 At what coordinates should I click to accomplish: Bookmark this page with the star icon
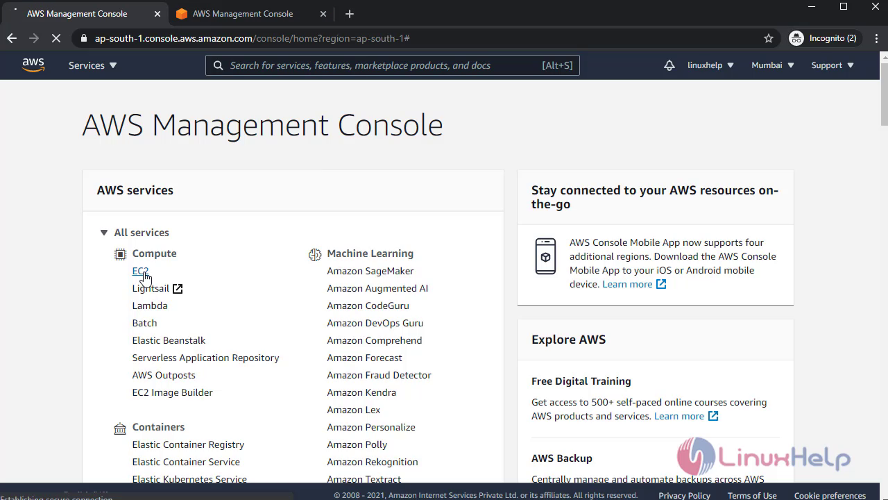tap(769, 38)
